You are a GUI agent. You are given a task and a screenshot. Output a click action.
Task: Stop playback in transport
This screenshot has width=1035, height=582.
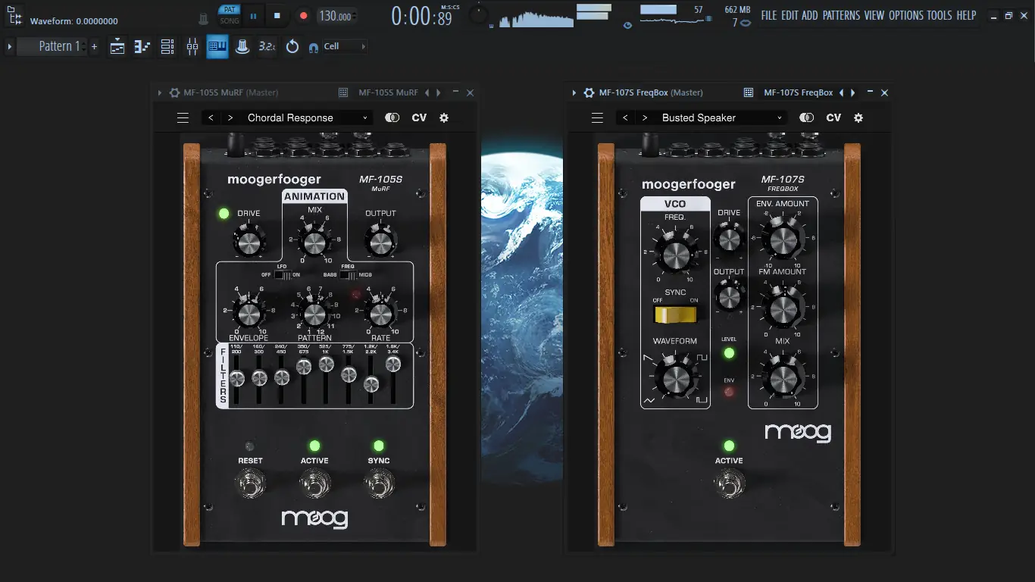(277, 15)
